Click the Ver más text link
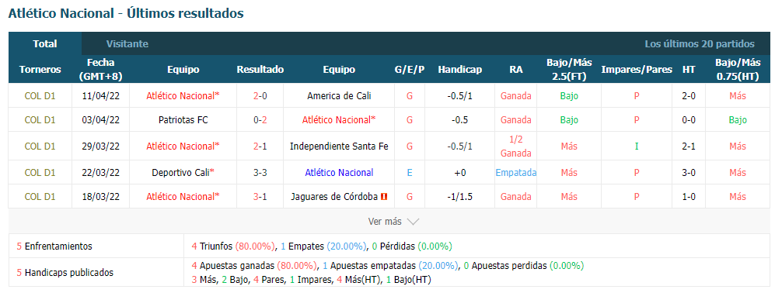This screenshot has width=775, height=293. coord(385,222)
